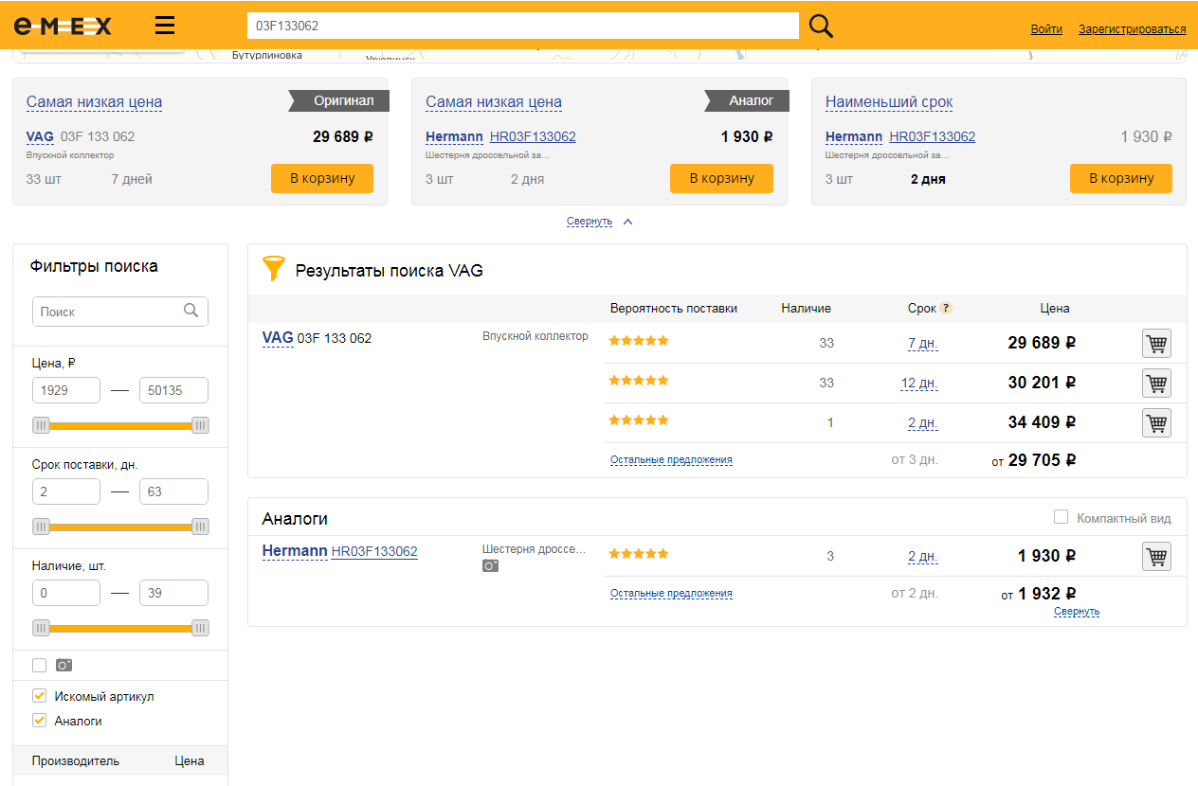Screen dimensions: 1198x786
Task: Click left handle of Цена slider
Action: [41, 426]
